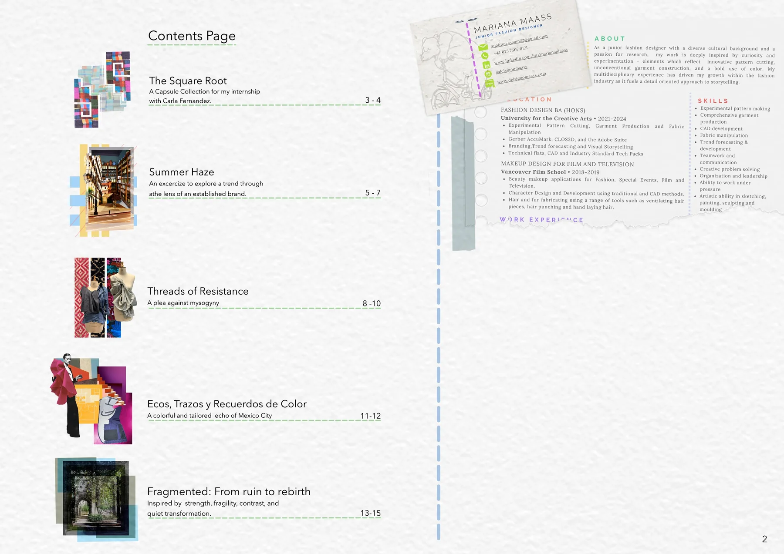Click Fragmented: From ruin to rebirth title

coord(229,491)
